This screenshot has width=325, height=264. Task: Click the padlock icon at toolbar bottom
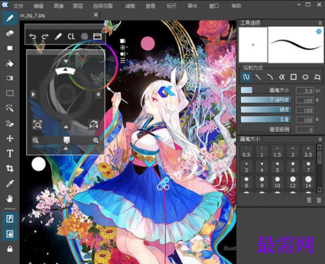[10, 249]
